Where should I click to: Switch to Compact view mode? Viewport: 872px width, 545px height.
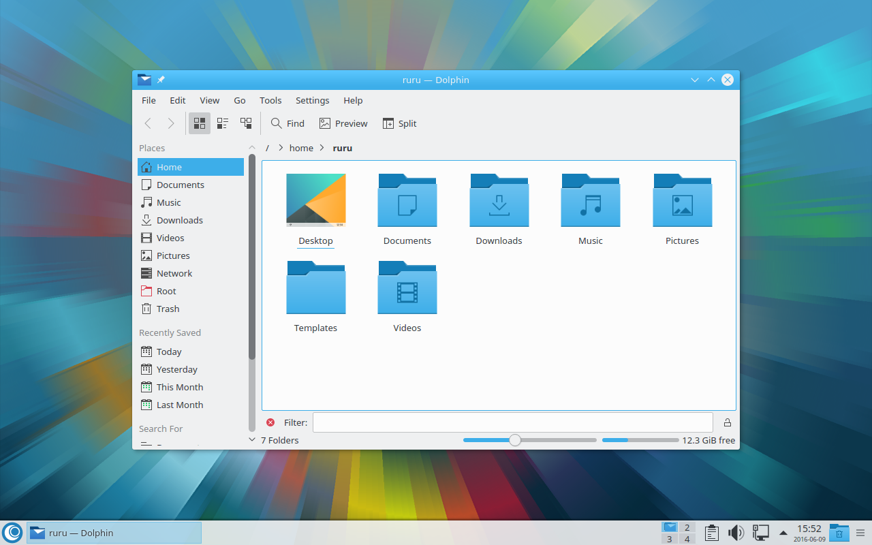click(x=223, y=123)
